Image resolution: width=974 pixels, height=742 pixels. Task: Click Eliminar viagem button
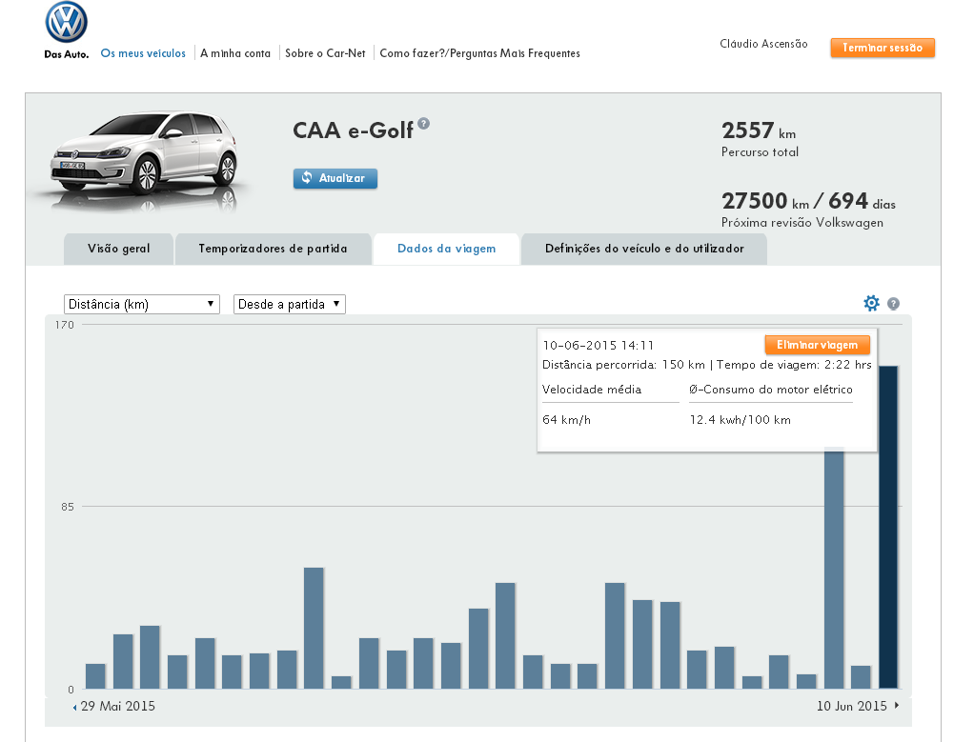(818, 345)
